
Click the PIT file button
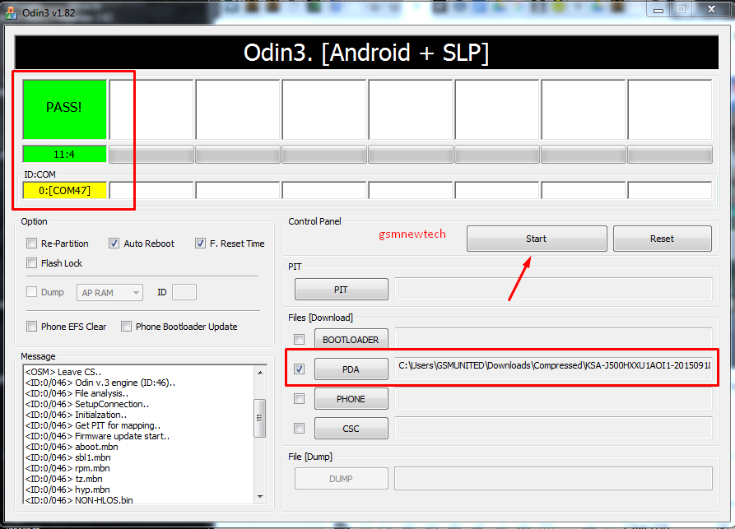click(x=342, y=290)
